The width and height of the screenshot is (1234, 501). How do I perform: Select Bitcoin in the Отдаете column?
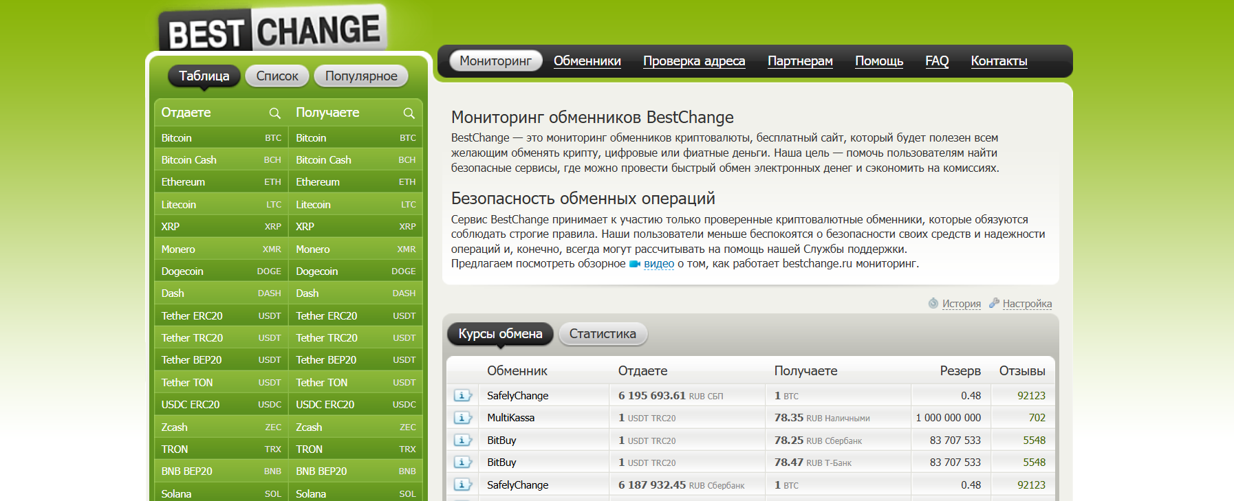click(221, 138)
